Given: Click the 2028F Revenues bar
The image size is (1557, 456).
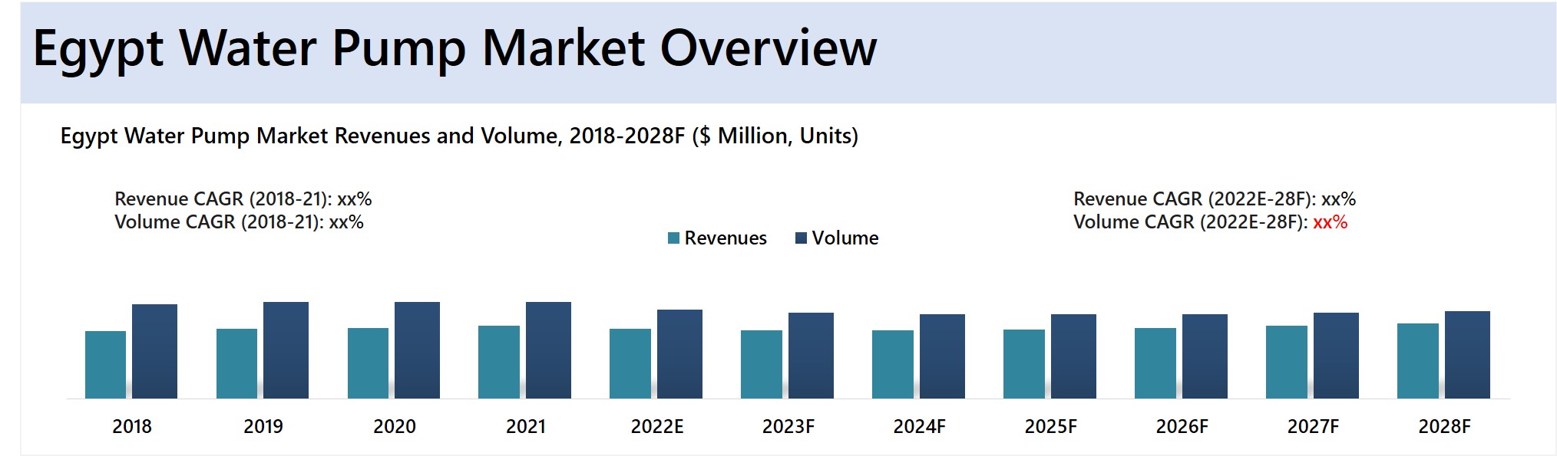Looking at the screenshot, I should coord(1418,361).
